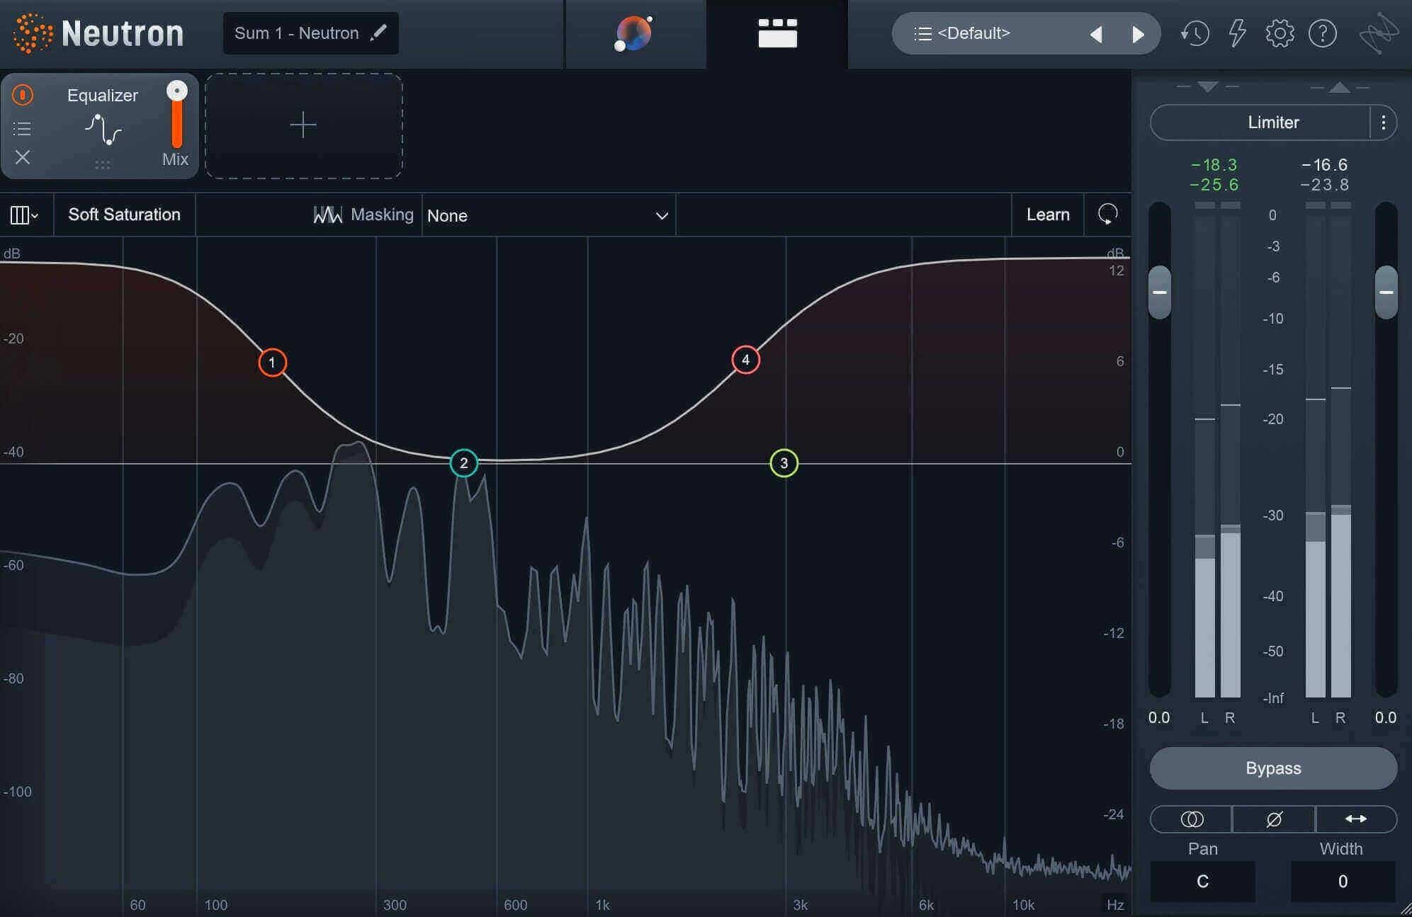Image resolution: width=1412 pixels, height=917 pixels.
Task: Click the Sum 1 - Neutron track name
Action: (x=297, y=33)
